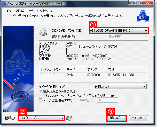
Task: Sort by トラック column header
Action: (59, 70)
